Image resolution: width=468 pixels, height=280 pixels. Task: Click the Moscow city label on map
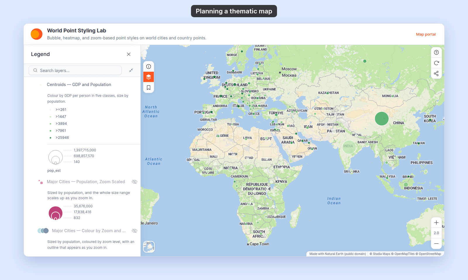(289, 69)
